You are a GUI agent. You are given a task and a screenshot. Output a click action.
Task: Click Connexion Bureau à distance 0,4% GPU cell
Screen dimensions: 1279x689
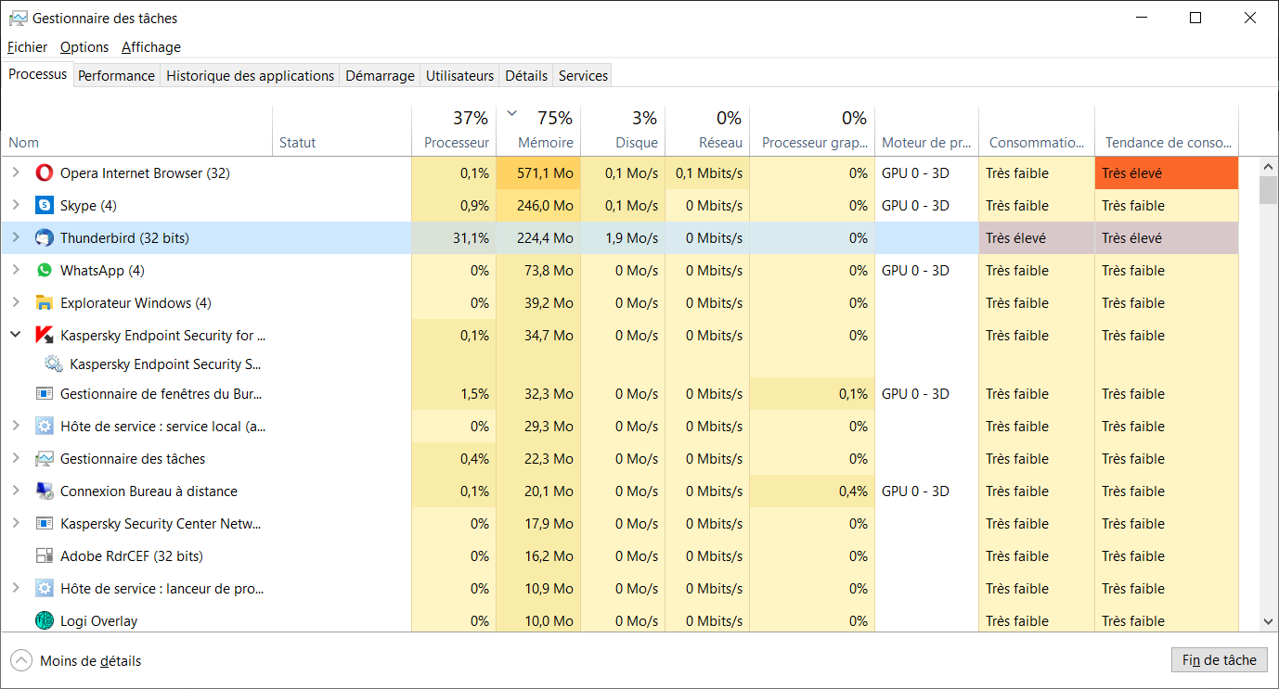click(812, 491)
